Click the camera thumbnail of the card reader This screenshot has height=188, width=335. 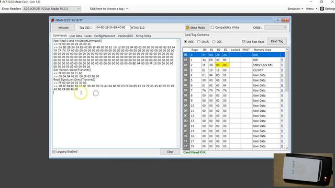tap(303, 170)
